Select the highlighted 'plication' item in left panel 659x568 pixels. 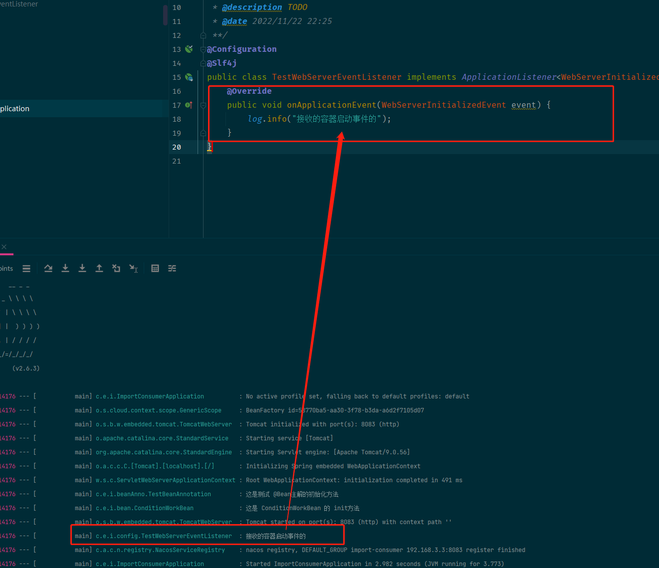[x=84, y=109]
